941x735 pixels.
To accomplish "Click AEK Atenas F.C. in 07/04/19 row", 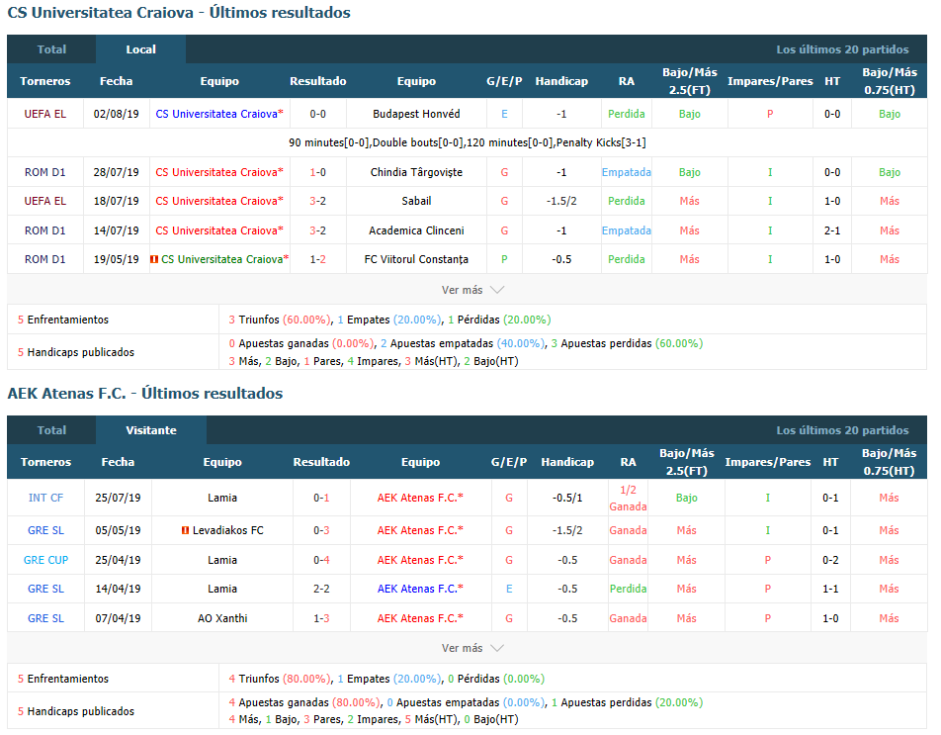I will click(x=420, y=618).
